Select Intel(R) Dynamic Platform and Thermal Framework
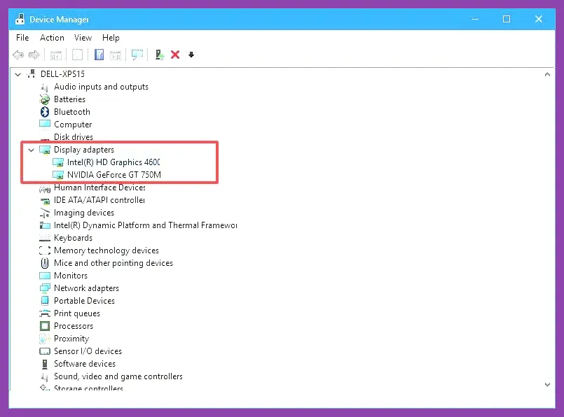 (x=145, y=225)
